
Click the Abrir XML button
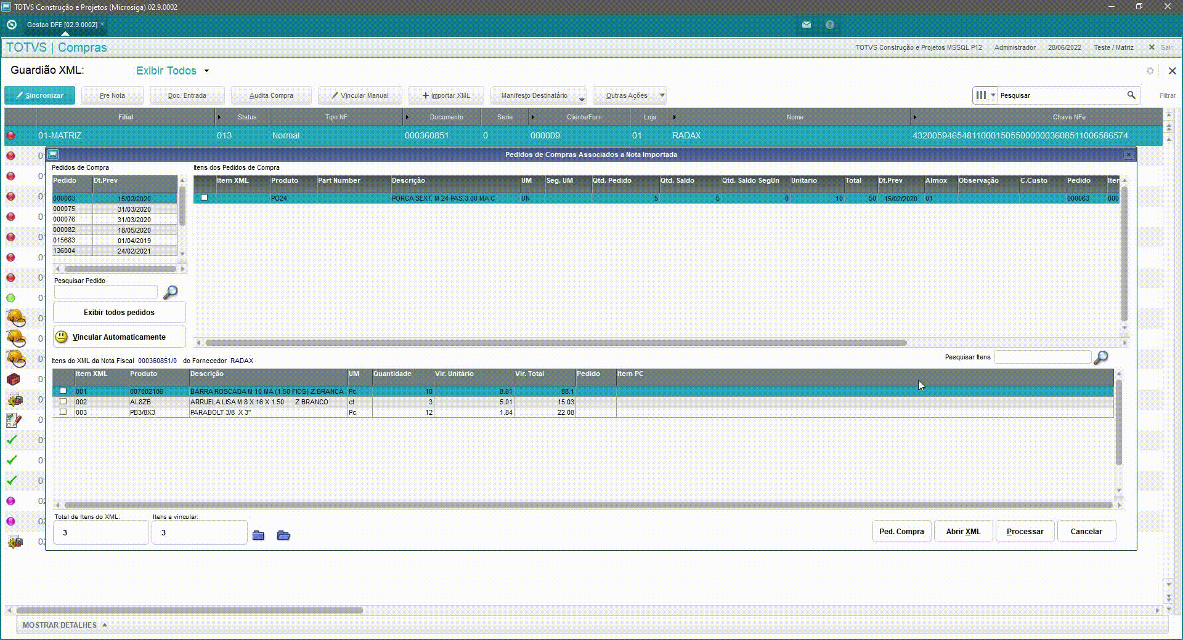[x=963, y=532]
